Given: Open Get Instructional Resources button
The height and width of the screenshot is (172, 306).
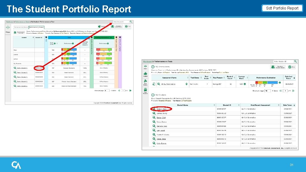Looking at the screenshot, I should coord(19,32).
